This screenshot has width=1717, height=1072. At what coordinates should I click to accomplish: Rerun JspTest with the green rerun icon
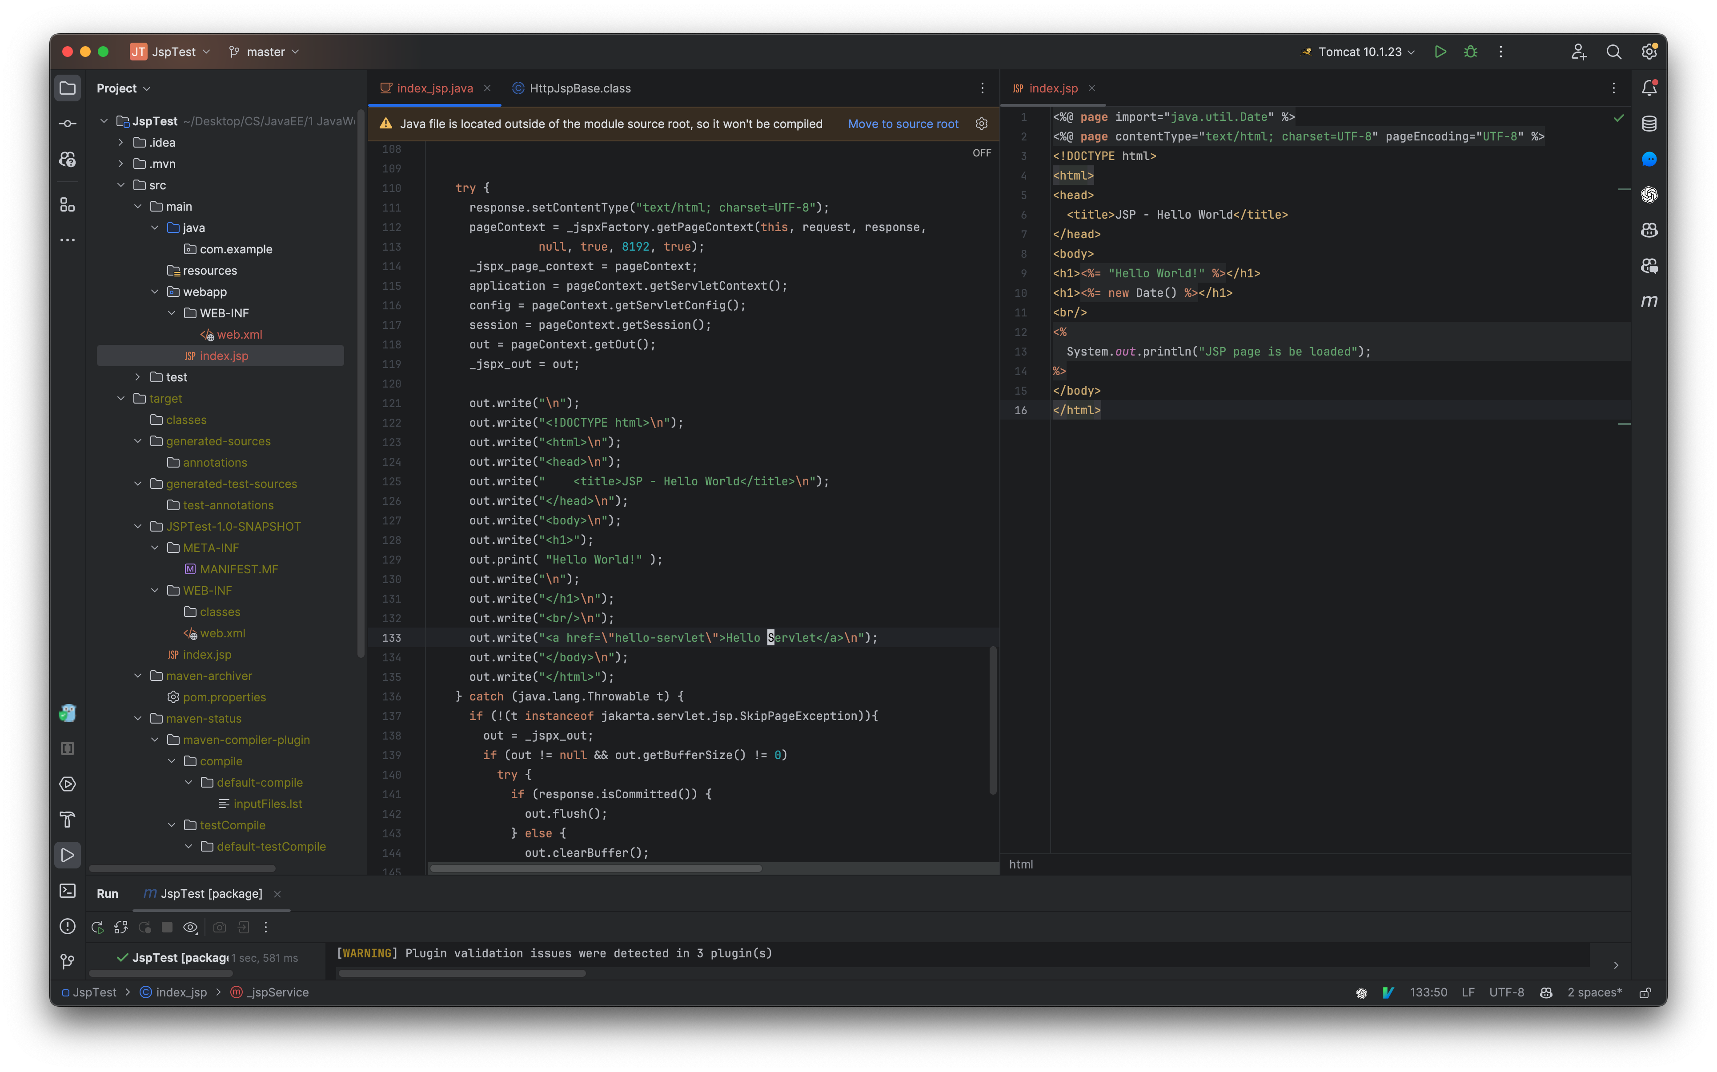click(97, 927)
